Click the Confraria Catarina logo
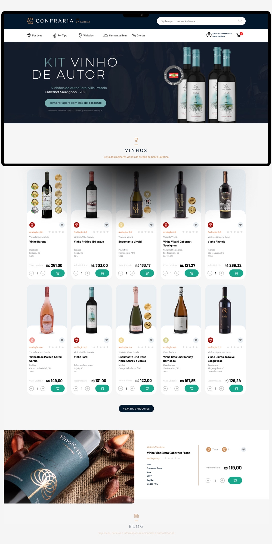Screen dimensions: 272x544 [x=58, y=21]
